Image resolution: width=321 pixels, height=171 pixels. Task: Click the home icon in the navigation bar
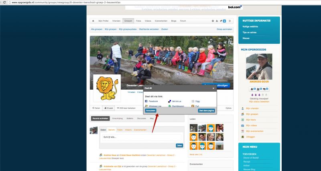tap(93, 20)
